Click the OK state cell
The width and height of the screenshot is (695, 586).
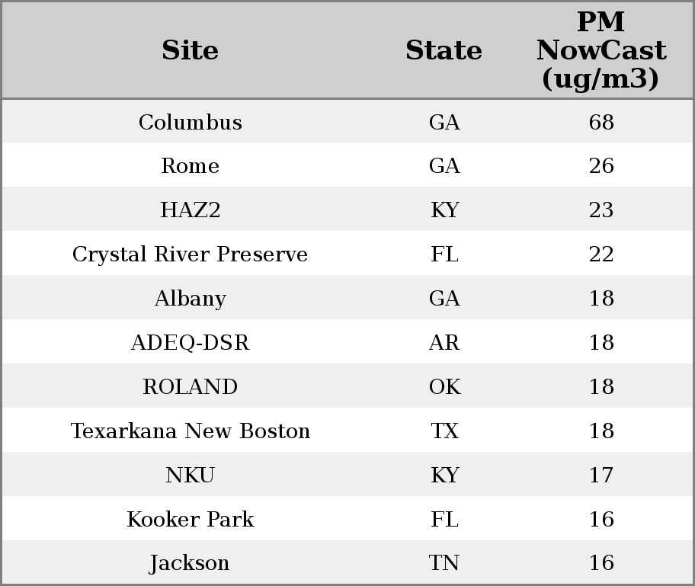coord(444,387)
